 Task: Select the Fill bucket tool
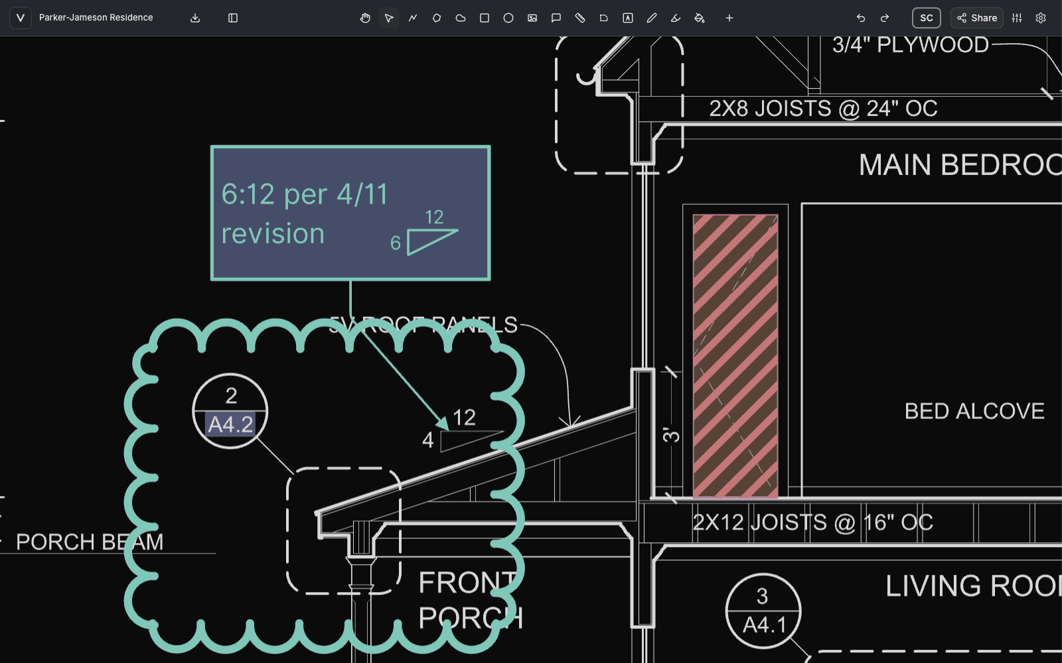pyautogui.click(x=700, y=18)
